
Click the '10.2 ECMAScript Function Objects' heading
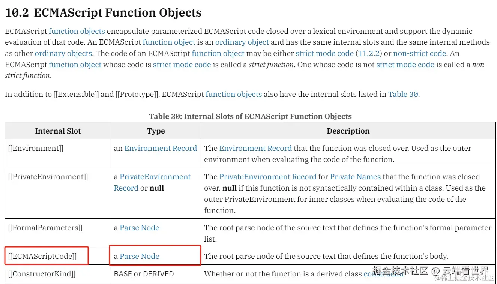103,12
